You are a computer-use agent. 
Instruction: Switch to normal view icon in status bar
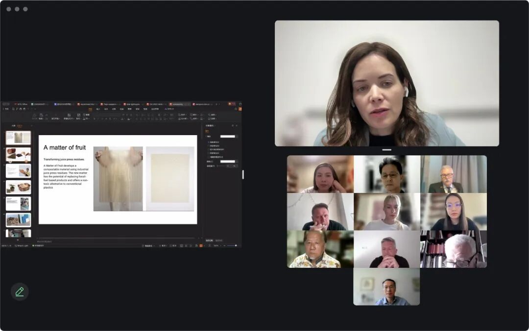(x=182, y=246)
